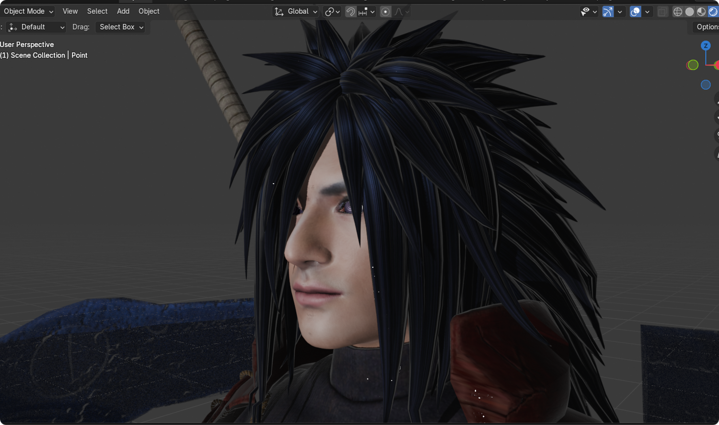Click the green negative Y axis gizmo circle
Screen dimensions: 719x425
point(693,65)
